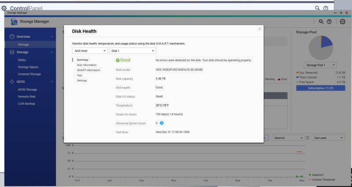The width and height of the screenshot is (352, 187).
Task: Click the Overview gauge icon in sidebar
Action: 12,37
